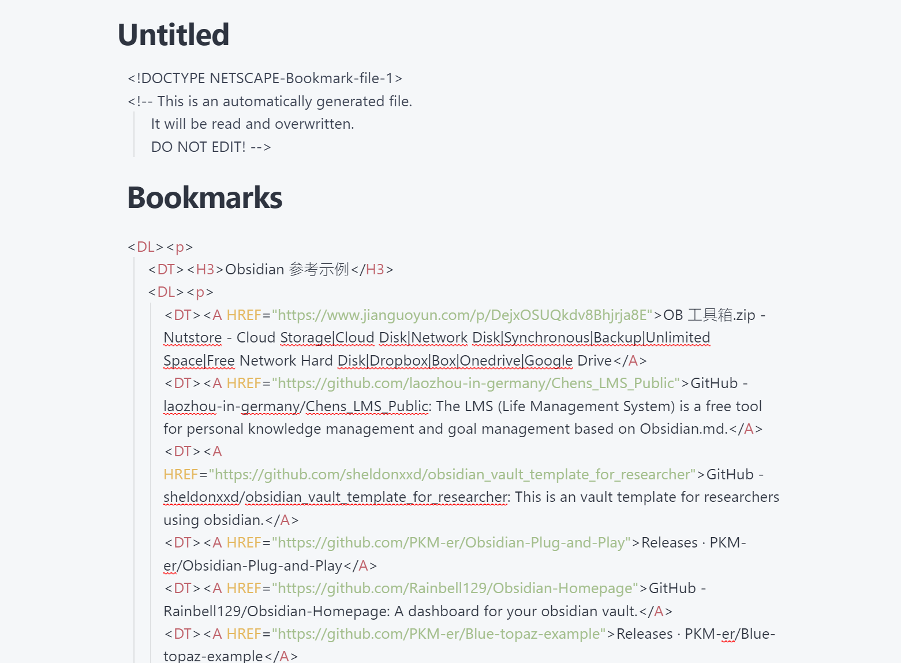901x663 pixels.
Task: Click the 'Space|Free' underlined text
Action: pos(199,360)
